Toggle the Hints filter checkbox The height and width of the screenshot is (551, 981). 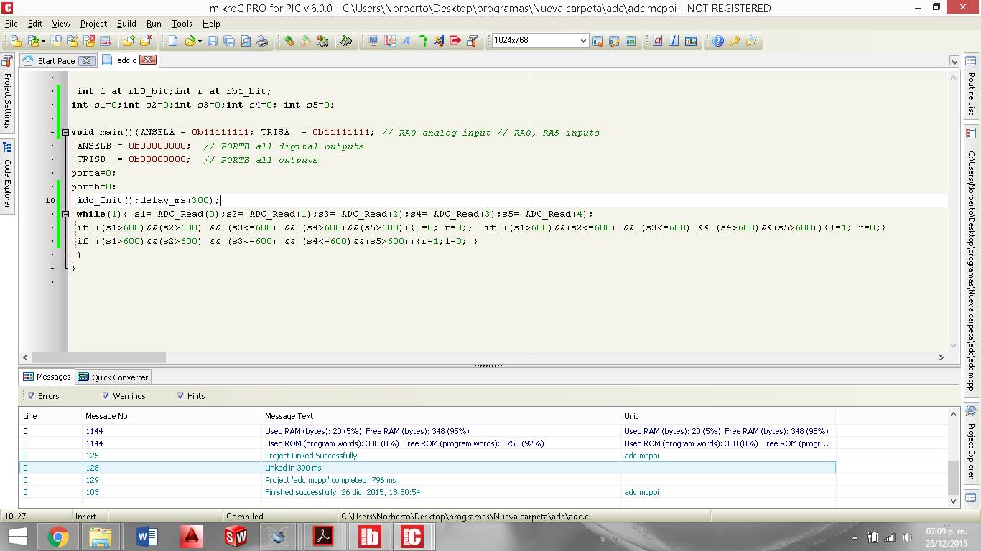coord(180,395)
